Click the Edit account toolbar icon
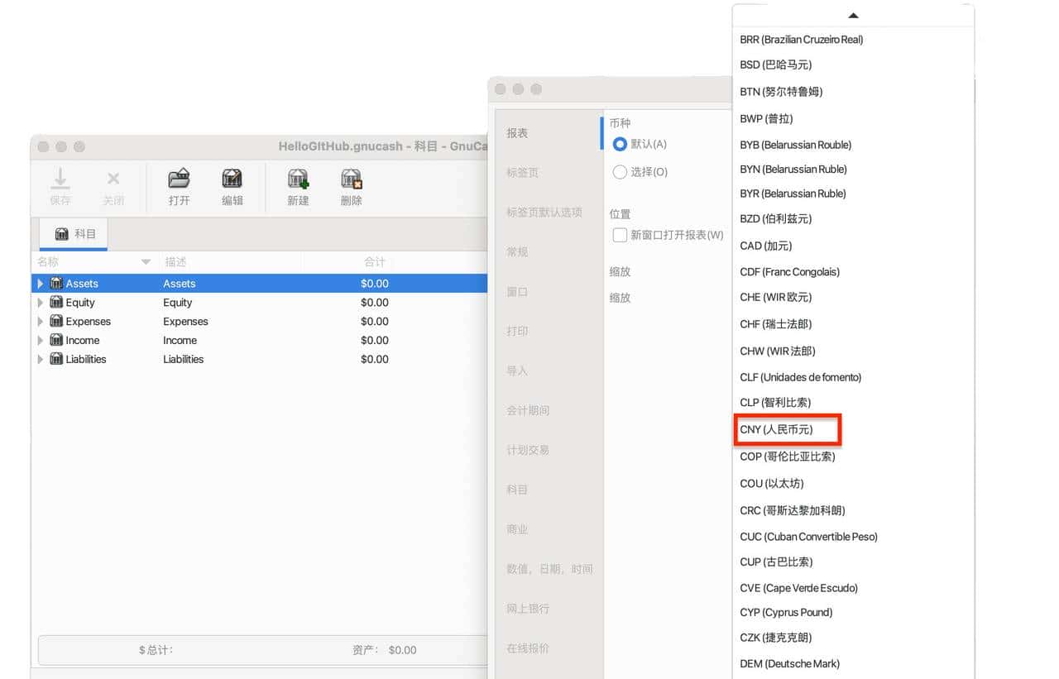This screenshot has width=1059, height=679. tap(232, 179)
